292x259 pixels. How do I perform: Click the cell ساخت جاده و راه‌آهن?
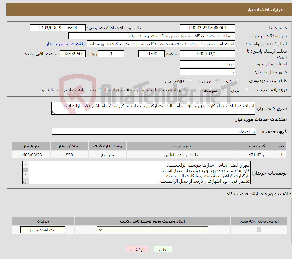click(182, 155)
